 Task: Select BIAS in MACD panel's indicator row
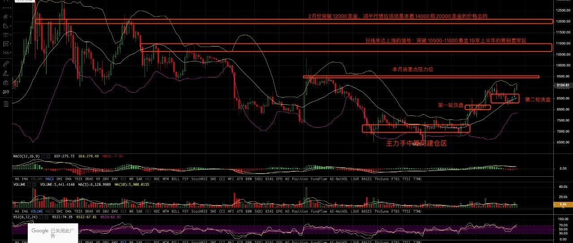click(269, 179)
